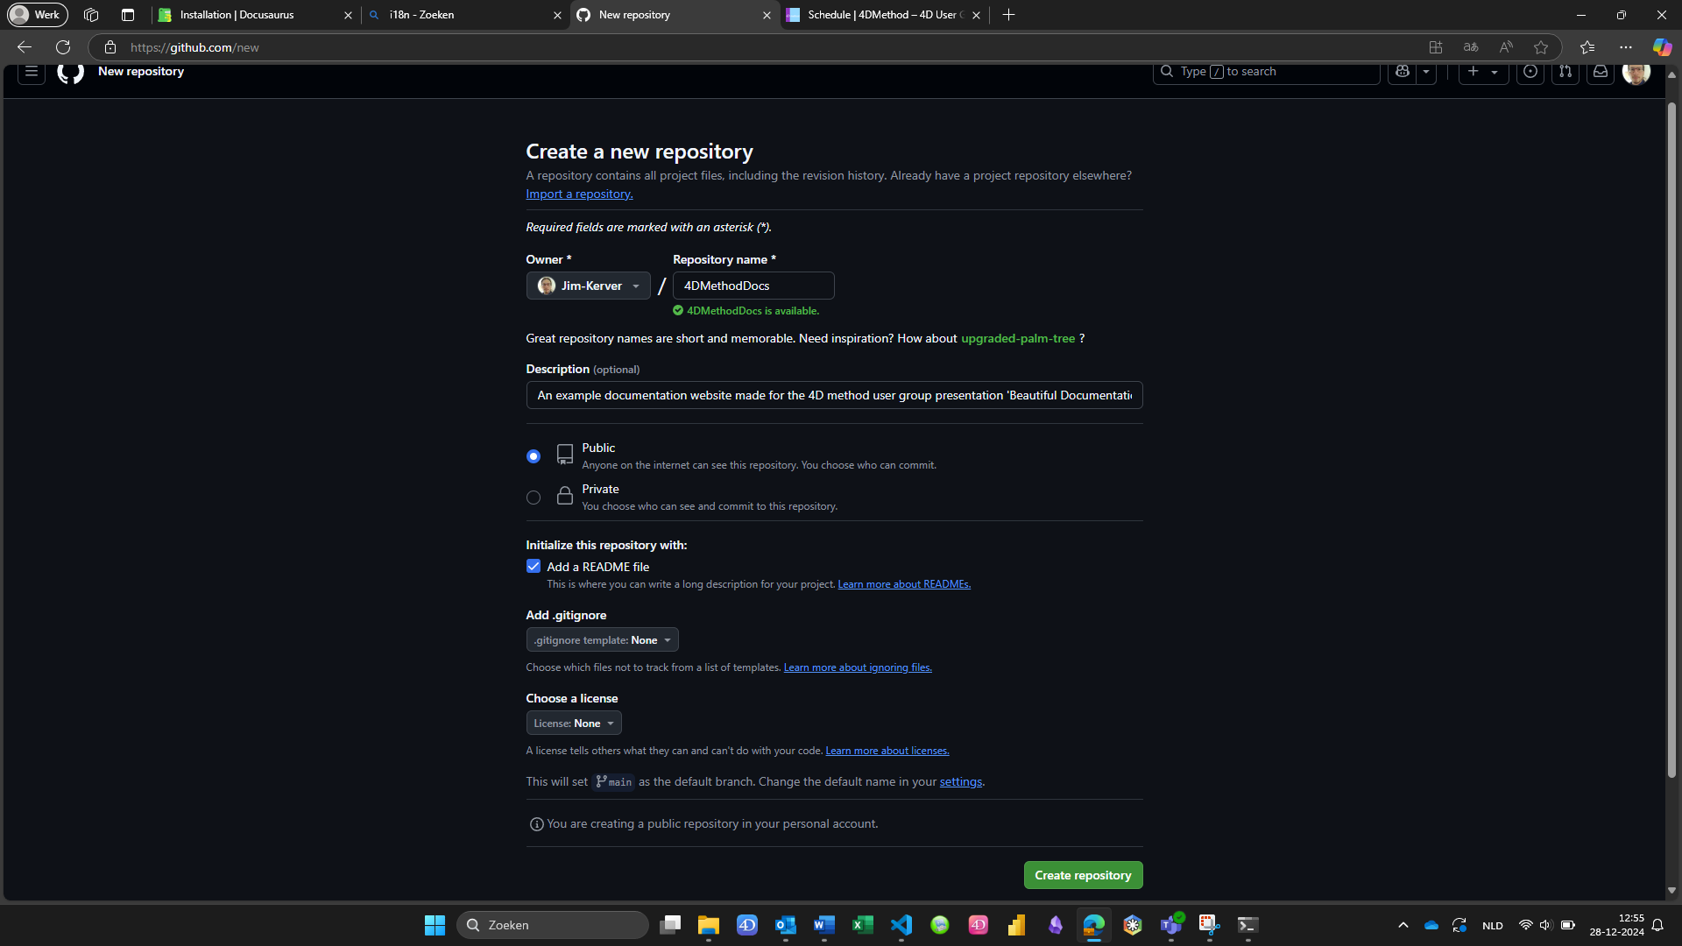Expand the Owner Jim-Kerver dropdown

pos(588,286)
